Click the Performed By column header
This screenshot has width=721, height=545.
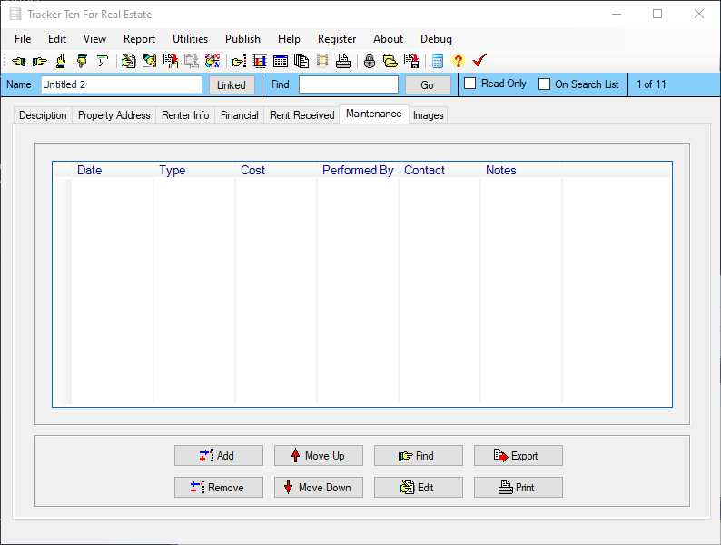coord(358,170)
